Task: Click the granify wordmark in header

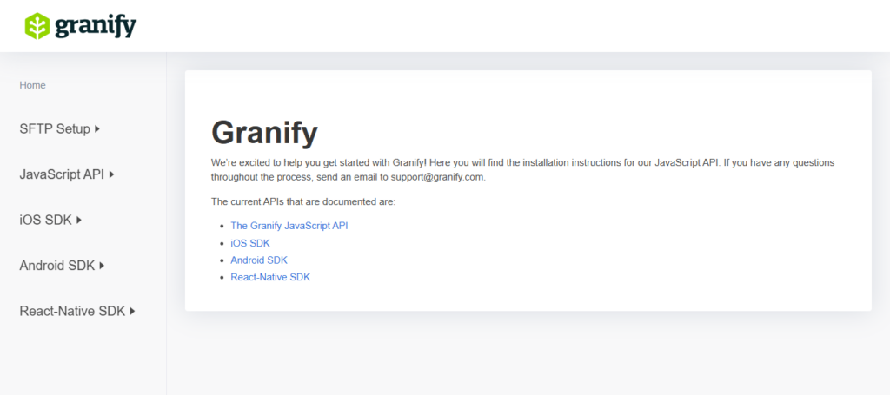Action: tap(96, 27)
